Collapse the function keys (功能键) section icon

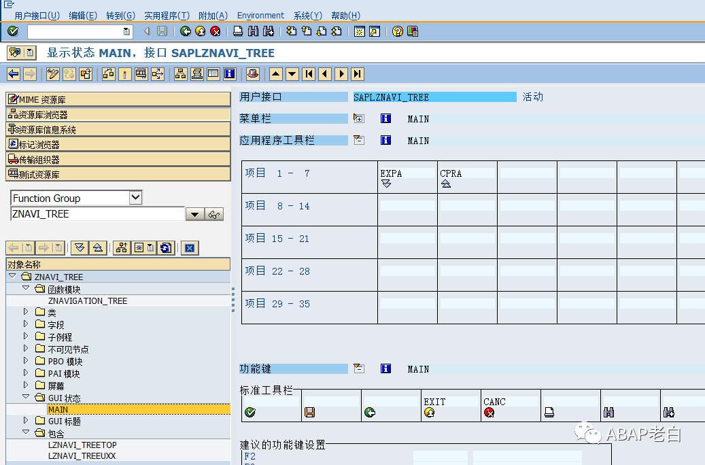coord(359,368)
